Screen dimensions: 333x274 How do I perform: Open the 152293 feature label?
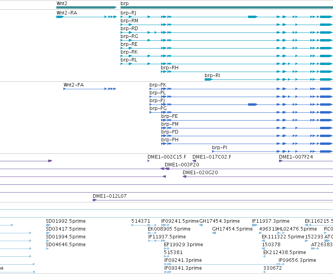click(x=314, y=237)
